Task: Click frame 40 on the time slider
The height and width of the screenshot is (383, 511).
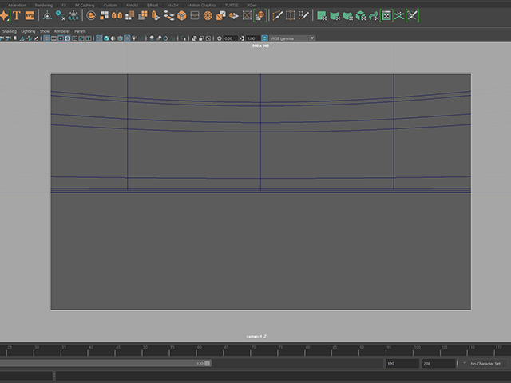Action: pos(88,351)
